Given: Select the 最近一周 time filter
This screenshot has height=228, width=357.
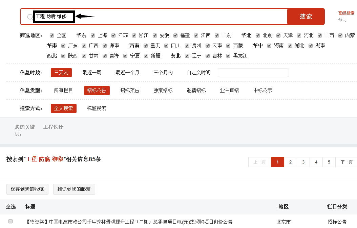Looking at the screenshot, I should point(92,73).
